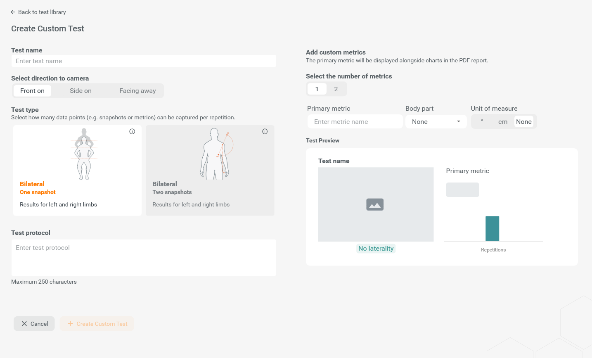Select Front on camera direction
592x358 pixels.
(32, 91)
